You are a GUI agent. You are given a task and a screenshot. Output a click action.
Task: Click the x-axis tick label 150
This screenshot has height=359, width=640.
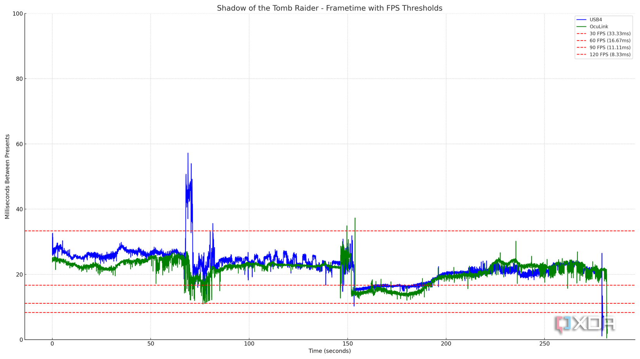tap(348, 344)
